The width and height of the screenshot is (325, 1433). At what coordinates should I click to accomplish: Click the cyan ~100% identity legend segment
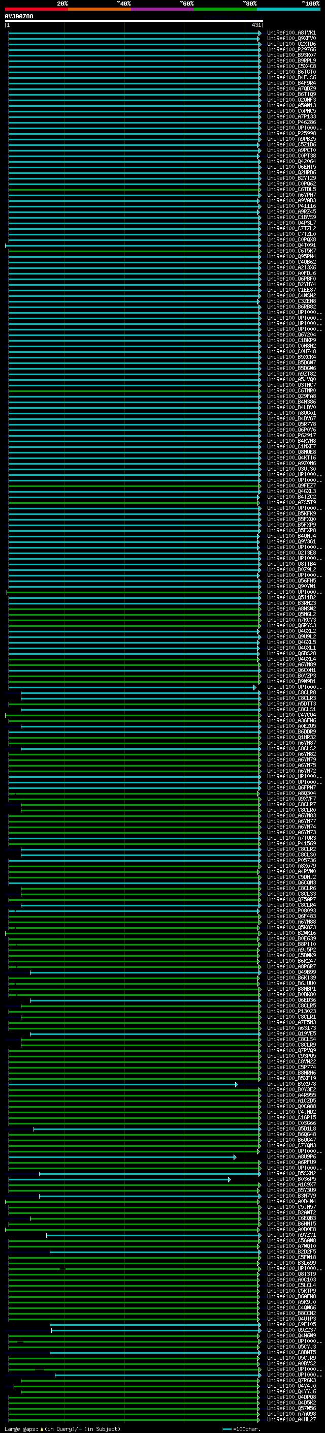click(288, 9)
